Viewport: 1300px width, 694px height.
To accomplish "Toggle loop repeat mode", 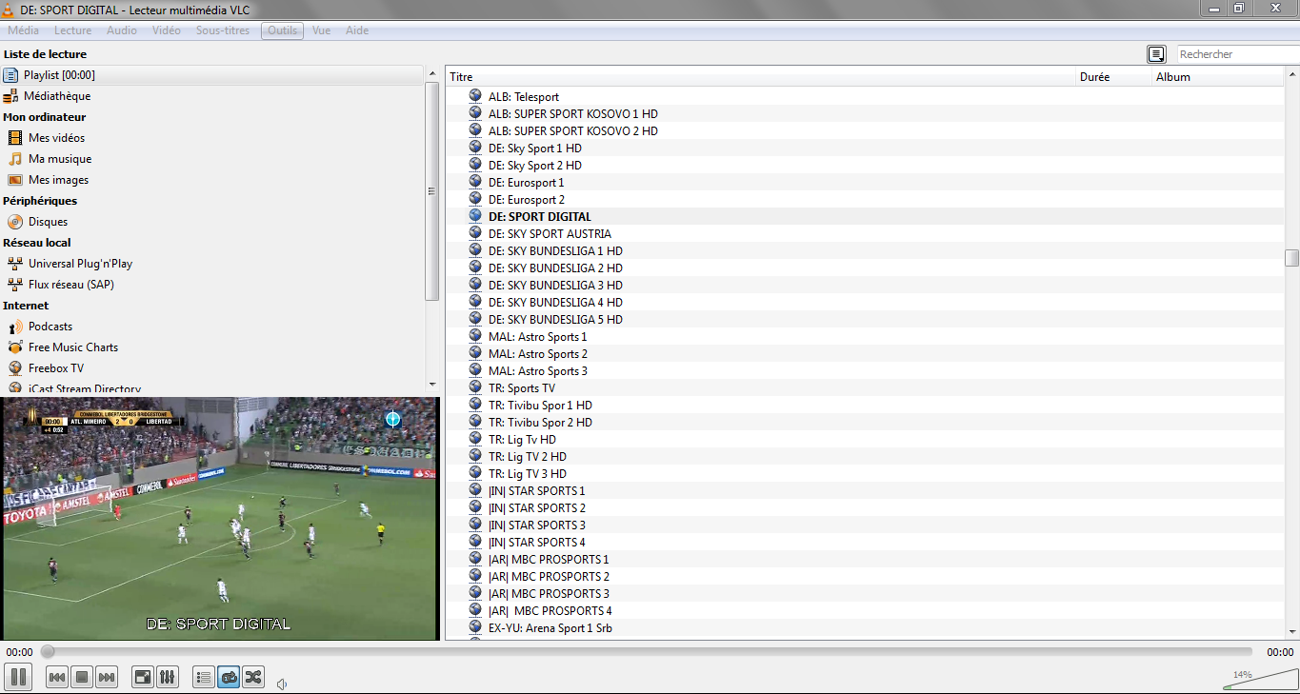I will coord(229,677).
